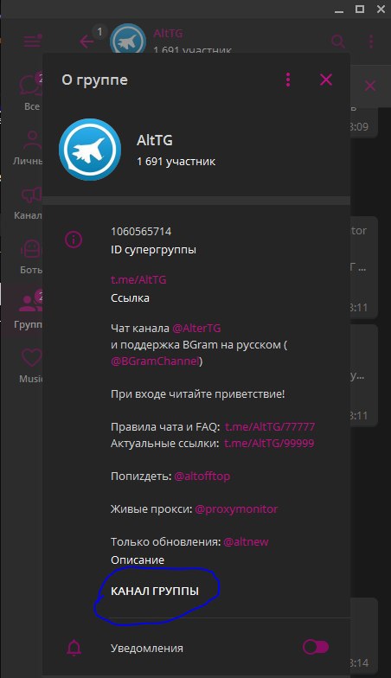Click the Ссылка label
Viewport: 391px width, 678px height.
click(x=130, y=297)
